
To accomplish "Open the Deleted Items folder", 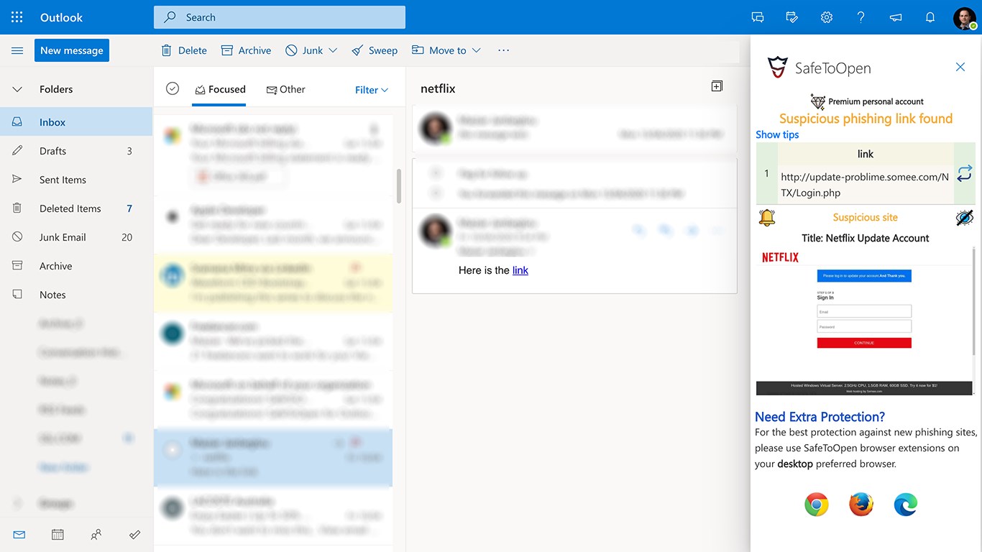I will (76, 208).
